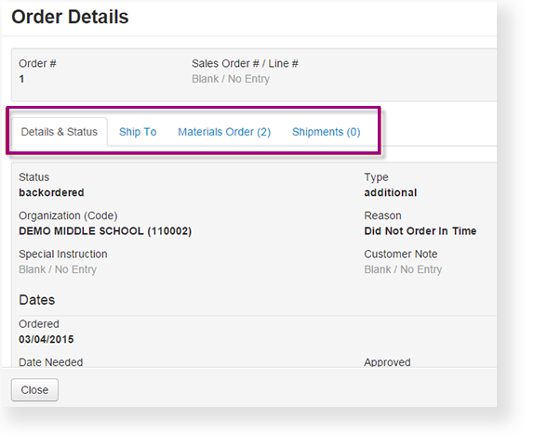Screen dimensions: 534x444
Task: Click blank entry under Sales Order number
Action: 231,79
